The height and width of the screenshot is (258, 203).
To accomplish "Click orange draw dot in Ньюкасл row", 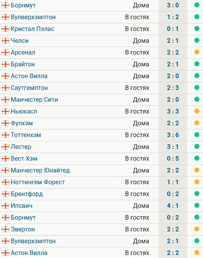I will 197,111.
